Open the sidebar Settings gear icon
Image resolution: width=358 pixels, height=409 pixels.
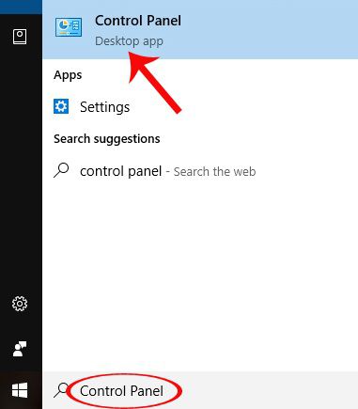tap(20, 304)
